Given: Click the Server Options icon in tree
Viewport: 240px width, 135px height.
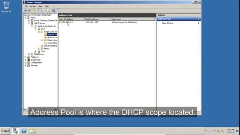Looking at the screenshot, I should [x=42, y=46].
